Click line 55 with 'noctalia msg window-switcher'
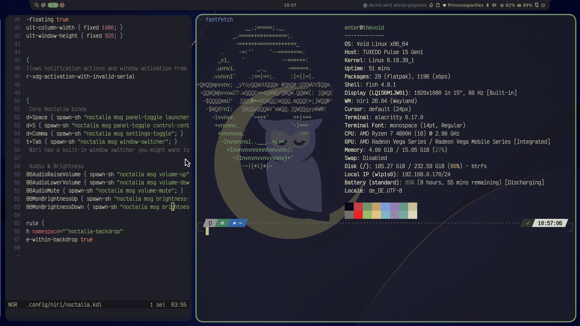The height and width of the screenshot is (326, 580). [101, 142]
